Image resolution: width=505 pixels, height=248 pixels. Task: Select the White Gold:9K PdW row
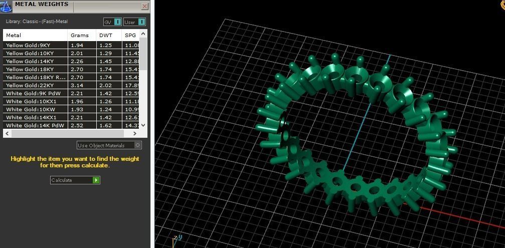pyautogui.click(x=72, y=94)
